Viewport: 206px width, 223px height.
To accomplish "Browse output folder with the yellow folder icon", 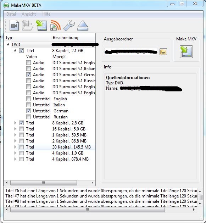I will point(163,52).
